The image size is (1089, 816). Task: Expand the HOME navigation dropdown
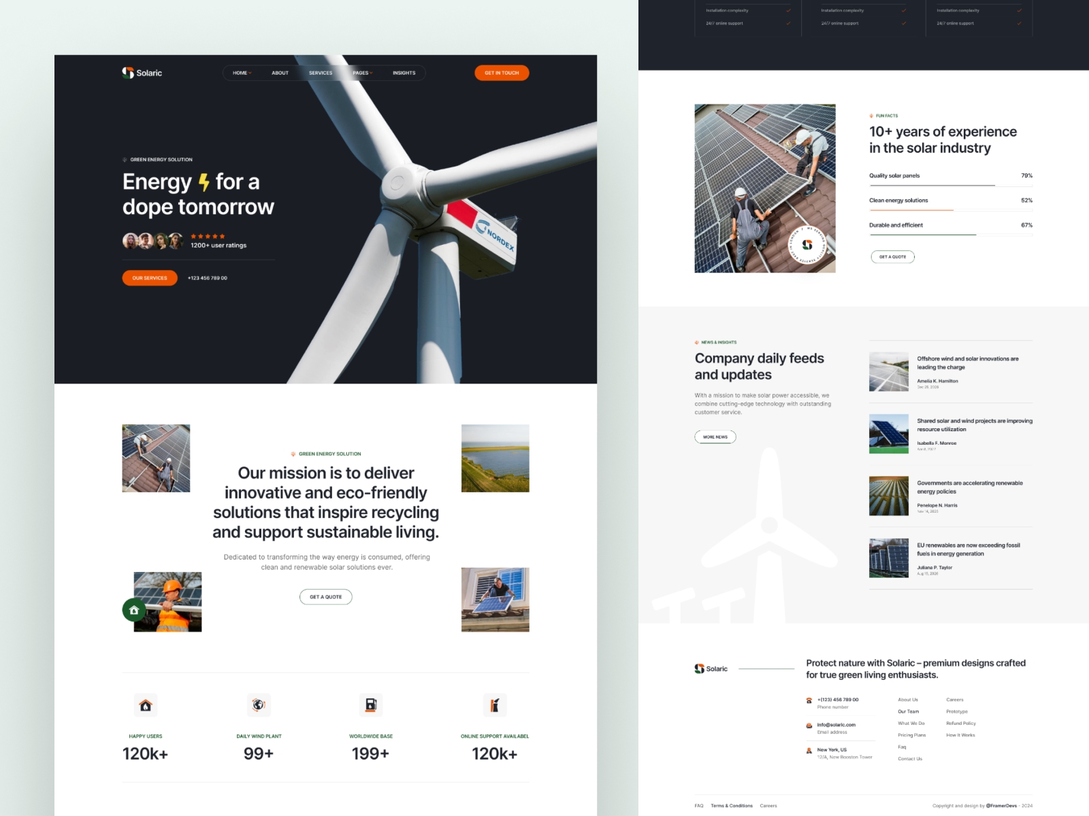pyautogui.click(x=241, y=73)
